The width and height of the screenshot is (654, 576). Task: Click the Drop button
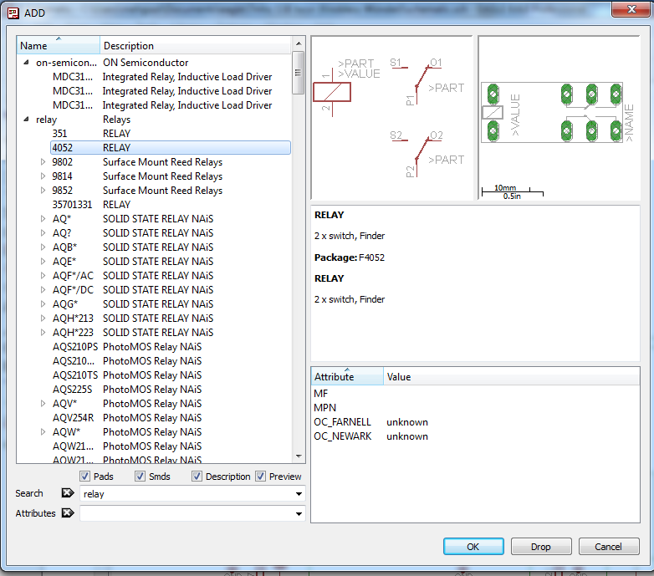click(541, 547)
